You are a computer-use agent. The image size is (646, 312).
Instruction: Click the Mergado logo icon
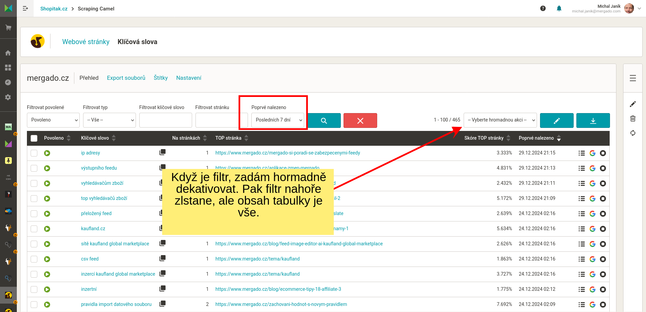(8, 8)
